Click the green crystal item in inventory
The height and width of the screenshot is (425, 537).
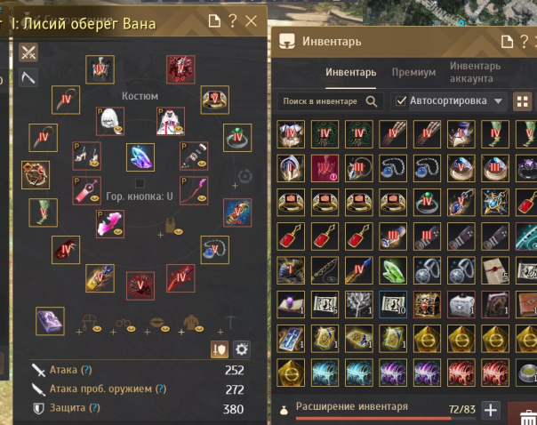(393, 270)
